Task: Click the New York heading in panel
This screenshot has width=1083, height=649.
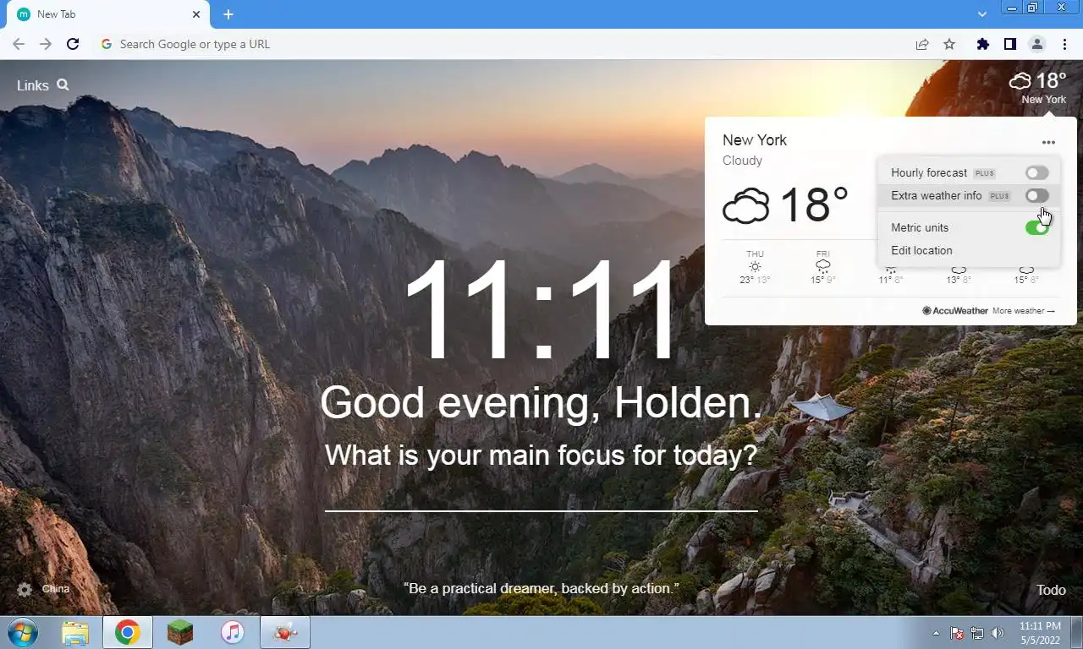Action: pyautogui.click(x=755, y=140)
